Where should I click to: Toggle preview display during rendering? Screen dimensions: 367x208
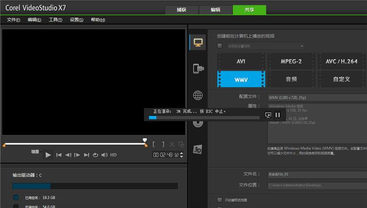[x=268, y=115]
